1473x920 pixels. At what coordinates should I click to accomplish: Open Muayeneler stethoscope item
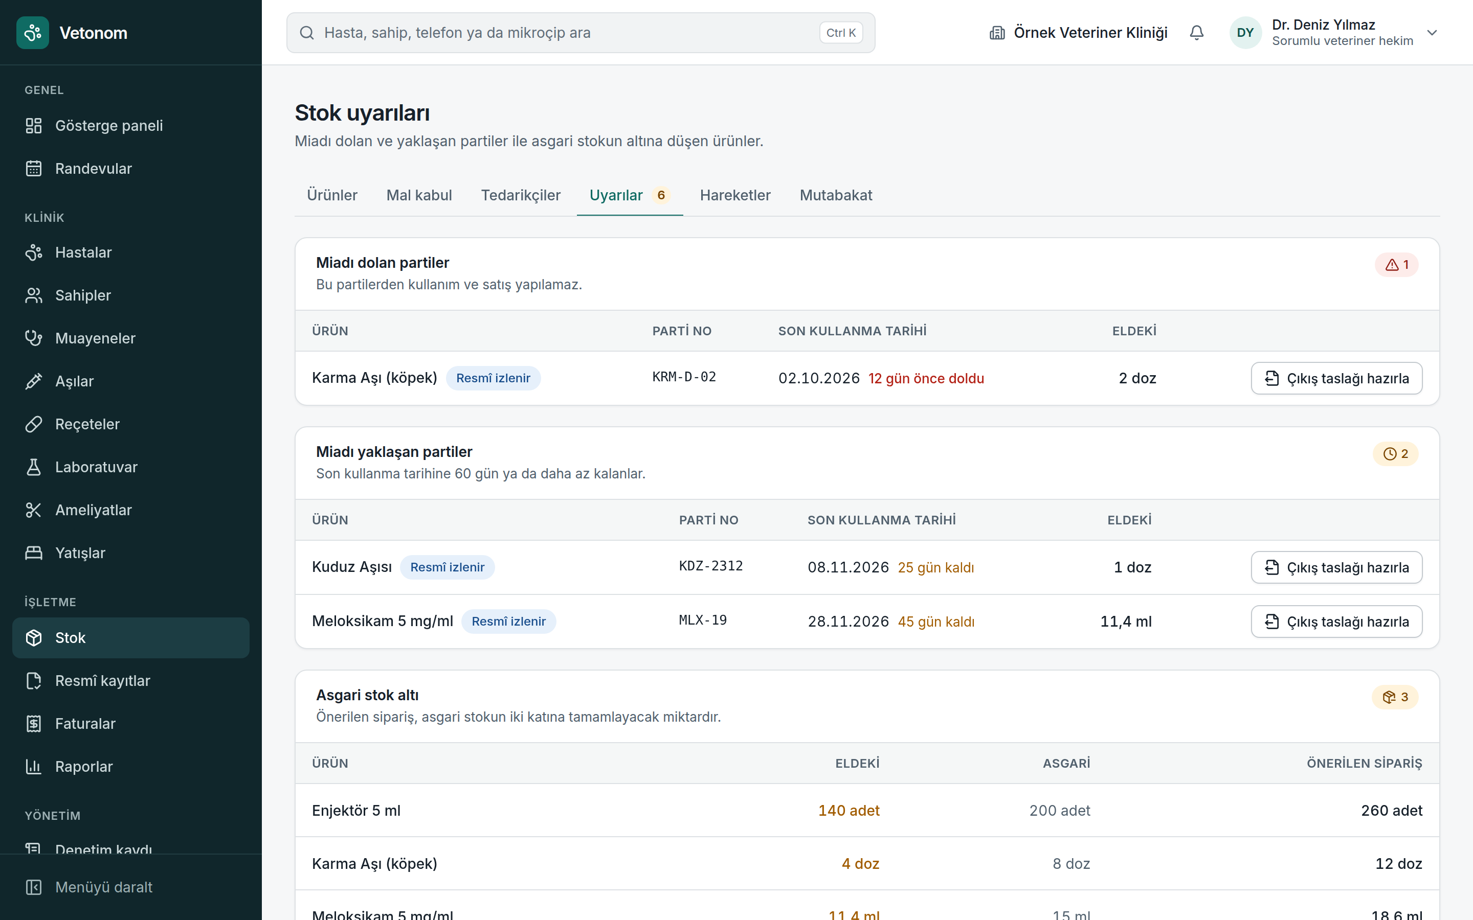(131, 338)
